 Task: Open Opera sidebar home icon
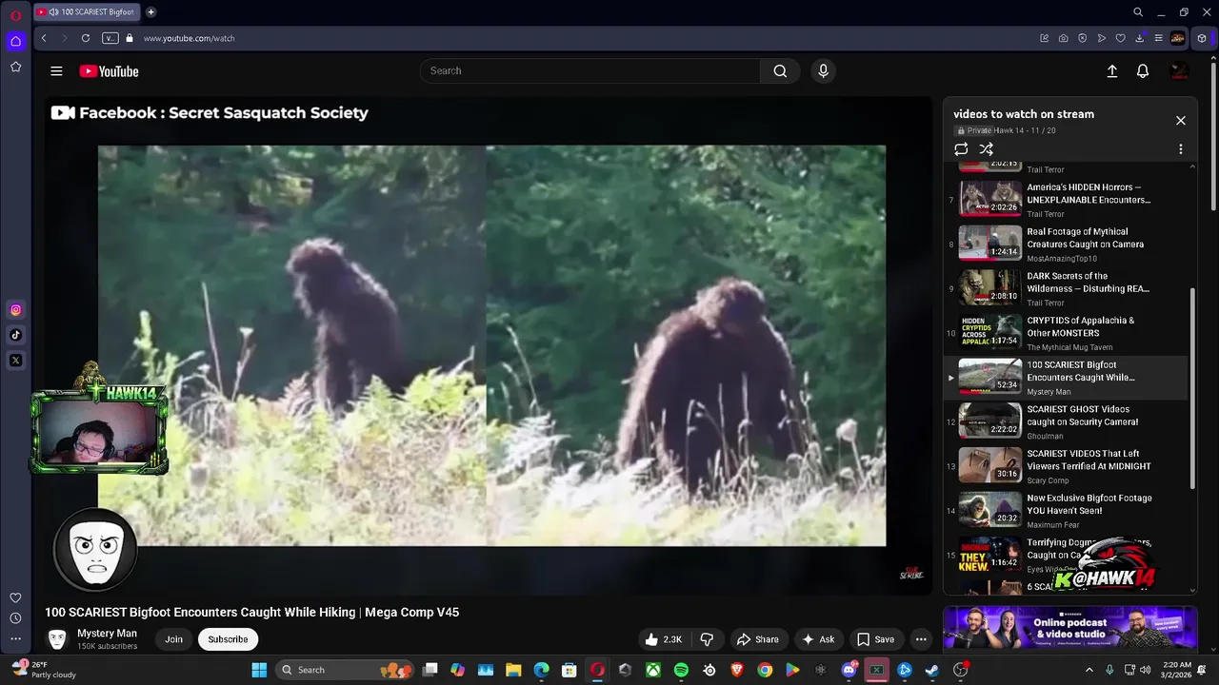click(x=15, y=41)
